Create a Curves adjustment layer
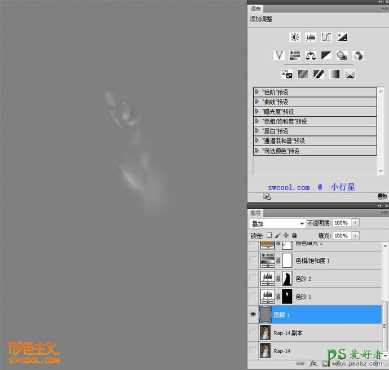This screenshot has height=370, width=389. pos(326,37)
